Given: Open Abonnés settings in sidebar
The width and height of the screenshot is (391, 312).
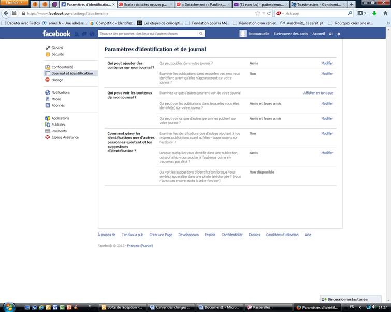Looking at the screenshot, I should [55, 105].
